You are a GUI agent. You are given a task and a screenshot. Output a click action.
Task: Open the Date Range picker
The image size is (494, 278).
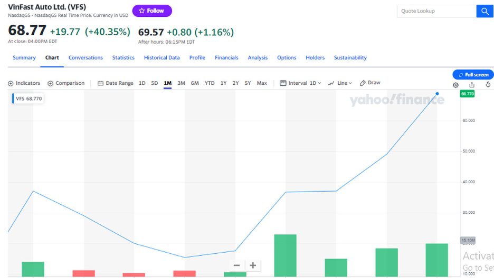pos(115,83)
